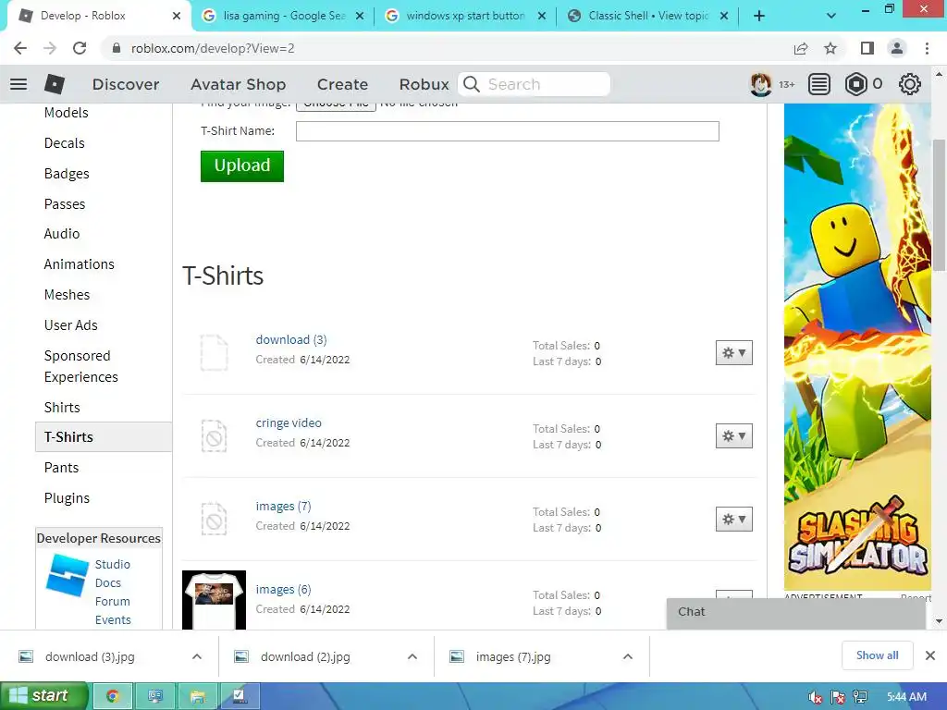Click the network tray icon
The width and height of the screenshot is (947, 710).
[x=860, y=697]
